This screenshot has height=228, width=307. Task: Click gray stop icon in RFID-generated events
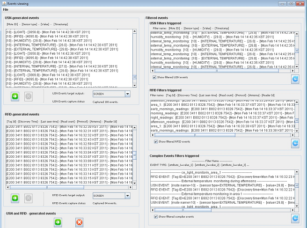[x=28, y=198]
